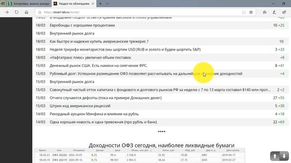
Task: Open 15/03 Внутренний рынок долга post
Action: point(72,81)
